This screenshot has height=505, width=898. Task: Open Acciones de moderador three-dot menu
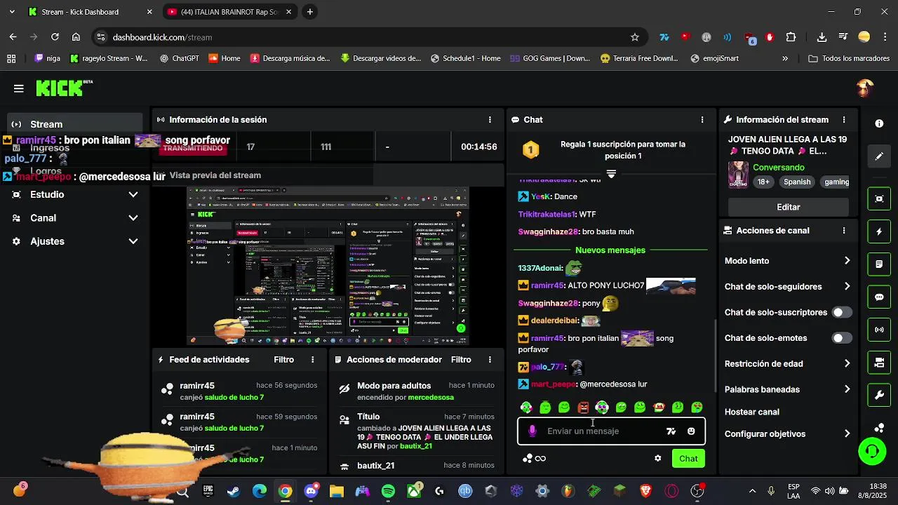point(490,360)
